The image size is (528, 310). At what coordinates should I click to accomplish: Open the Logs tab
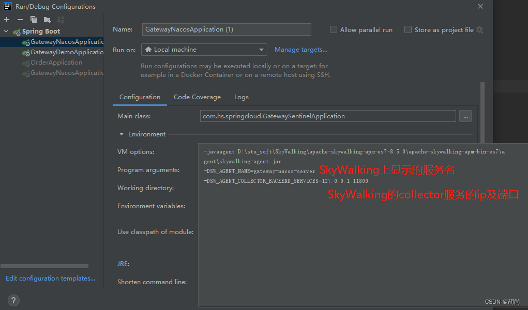(x=242, y=97)
